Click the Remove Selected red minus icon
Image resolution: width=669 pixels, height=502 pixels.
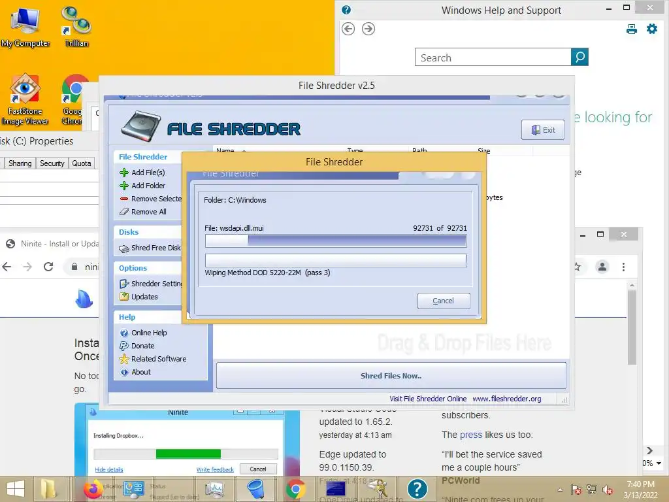[124, 199]
